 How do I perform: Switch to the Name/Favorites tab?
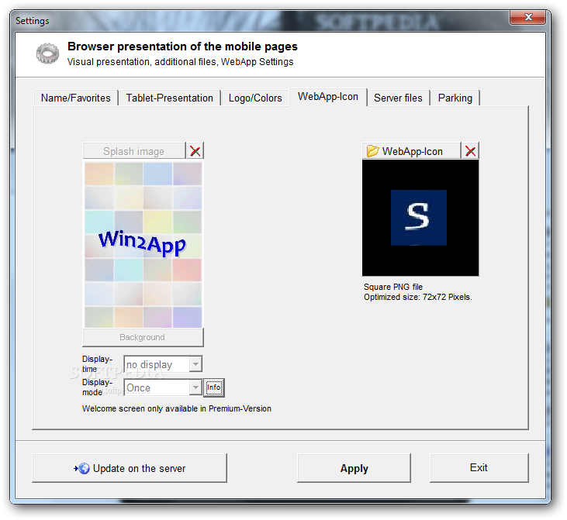(x=76, y=98)
